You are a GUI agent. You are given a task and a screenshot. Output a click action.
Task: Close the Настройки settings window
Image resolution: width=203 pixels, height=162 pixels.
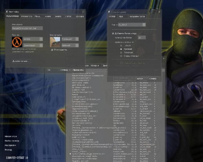tap(83, 11)
